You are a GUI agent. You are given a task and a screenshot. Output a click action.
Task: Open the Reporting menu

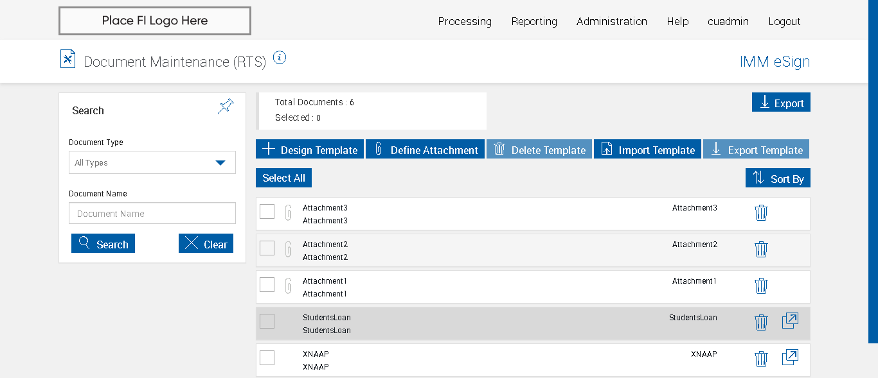tap(534, 21)
